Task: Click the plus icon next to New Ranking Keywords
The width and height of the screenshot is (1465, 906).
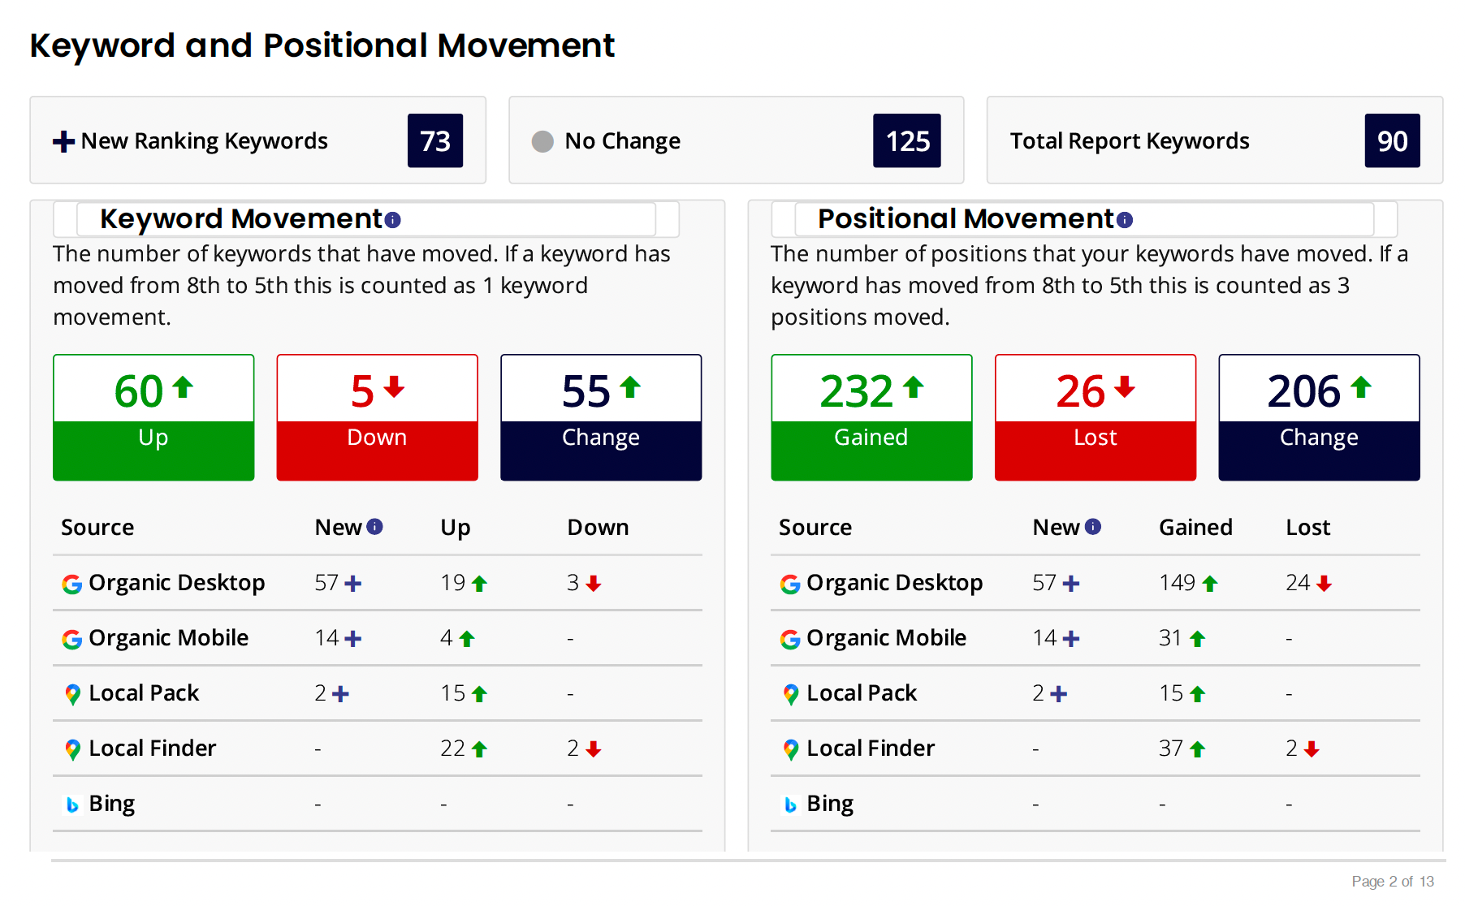Action: tap(63, 142)
